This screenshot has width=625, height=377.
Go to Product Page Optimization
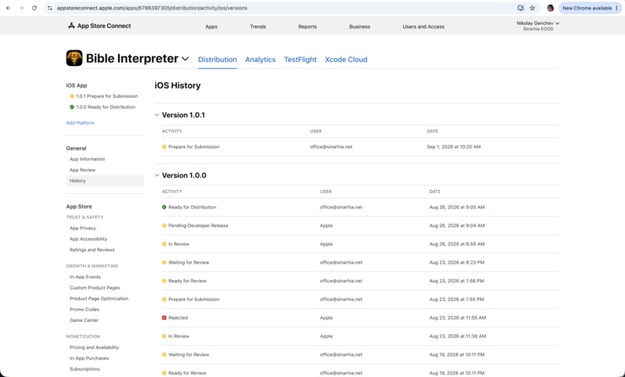tap(98, 299)
